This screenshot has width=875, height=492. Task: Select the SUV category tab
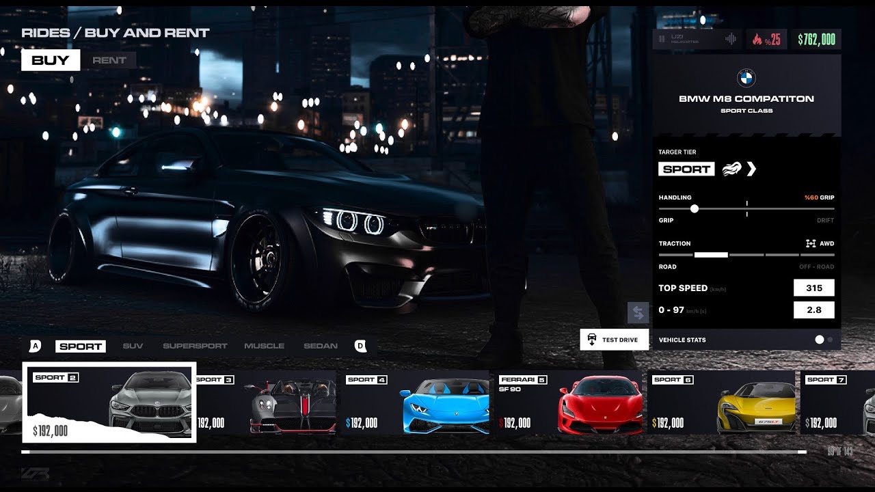coord(133,346)
